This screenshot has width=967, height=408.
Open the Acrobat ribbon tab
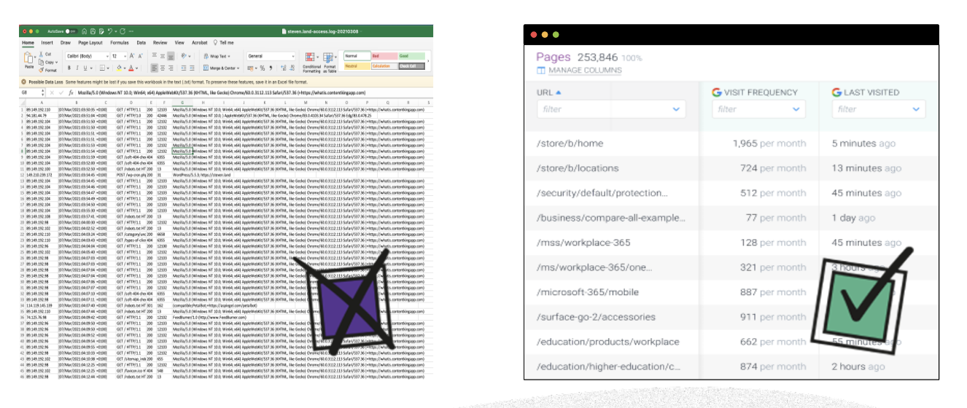pyautogui.click(x=200, y=43)
